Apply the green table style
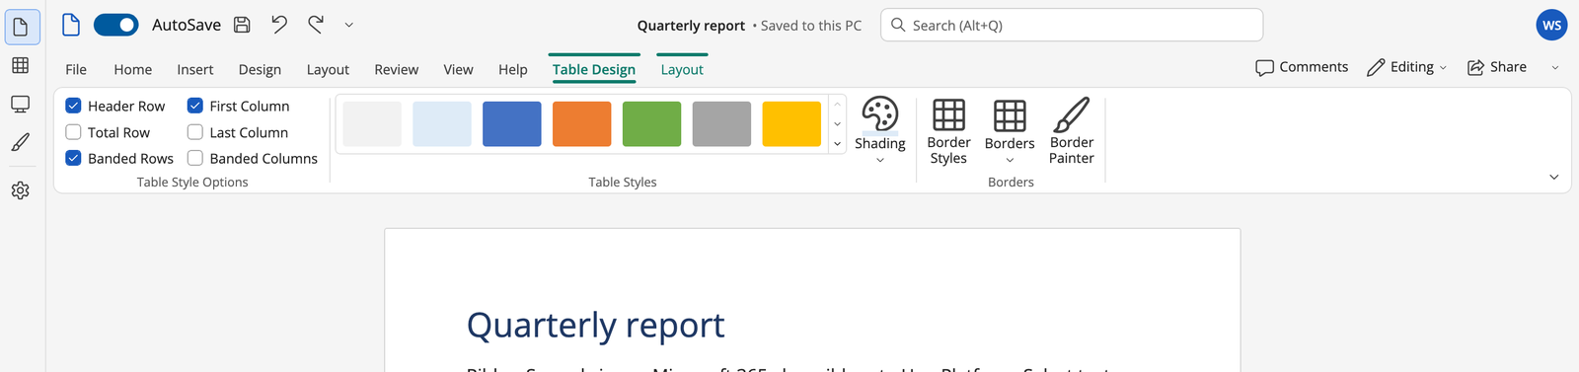 (x=652, y=124)
